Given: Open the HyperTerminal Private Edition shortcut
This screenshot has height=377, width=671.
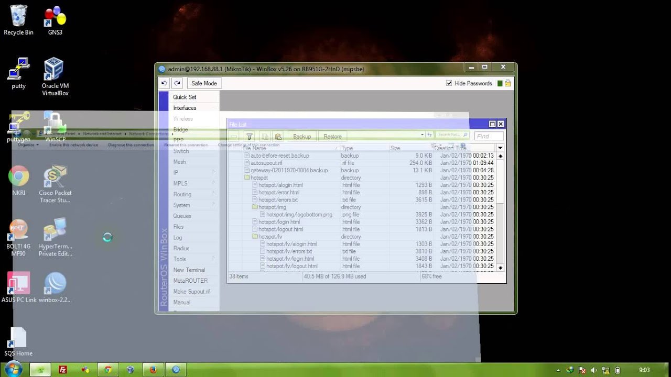Looking at the screenshot, I should (55, 238).
